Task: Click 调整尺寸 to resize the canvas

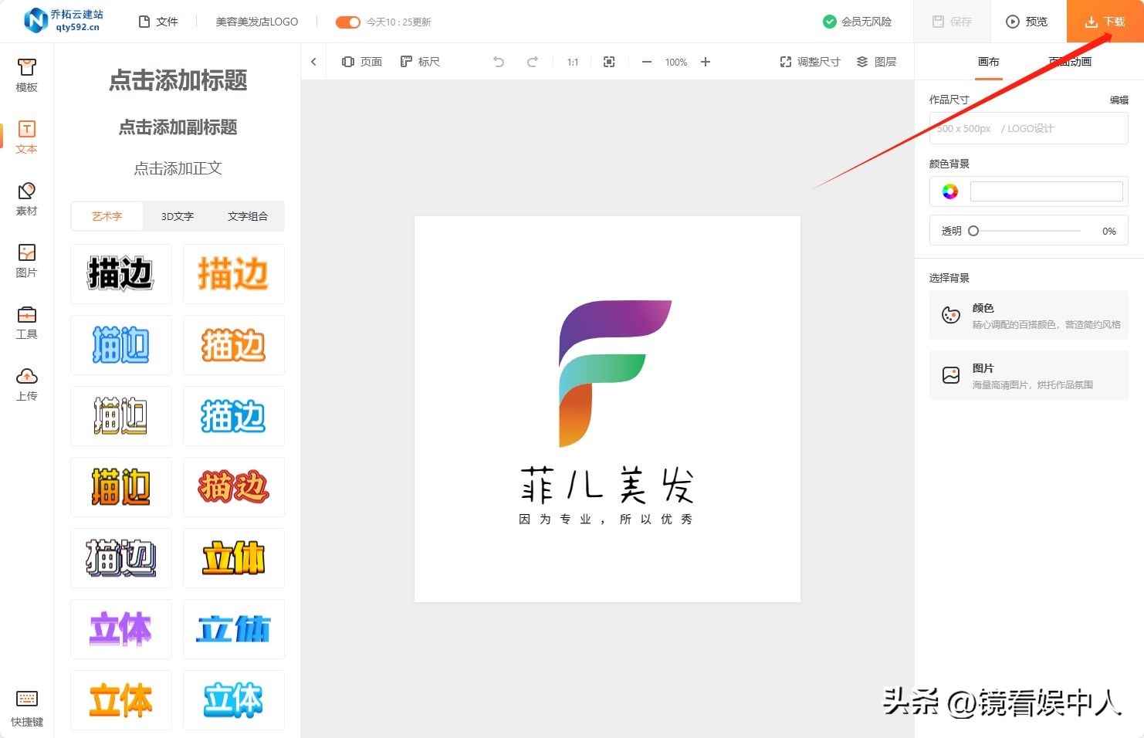Action: 809,62
